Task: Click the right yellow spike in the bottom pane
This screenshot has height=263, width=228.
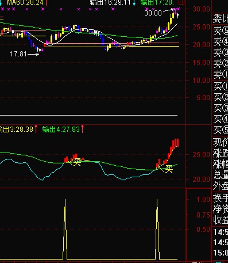Action: tap(157, 229)
